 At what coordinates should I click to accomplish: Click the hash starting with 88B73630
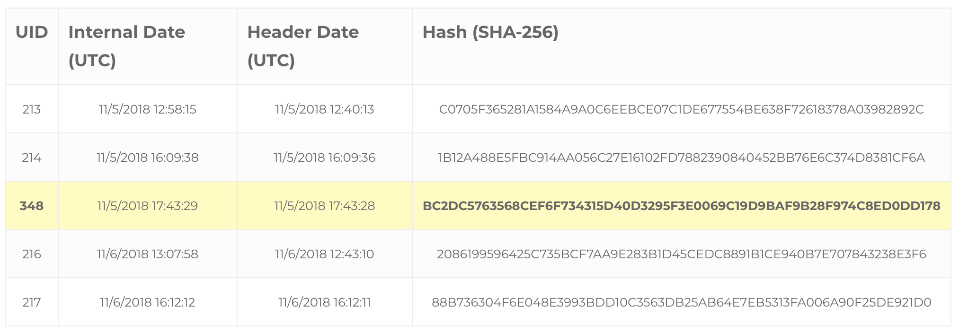[x=682, y=302]
